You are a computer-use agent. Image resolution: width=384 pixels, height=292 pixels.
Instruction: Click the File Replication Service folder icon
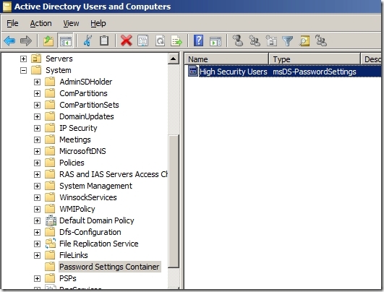click(x=51, y=244)
